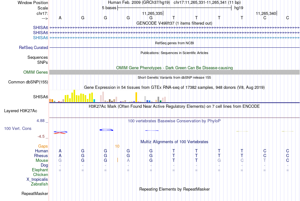Click the ---> sequence direction arrow label
This screenshot has width=300, height=201.
(45, 18)
